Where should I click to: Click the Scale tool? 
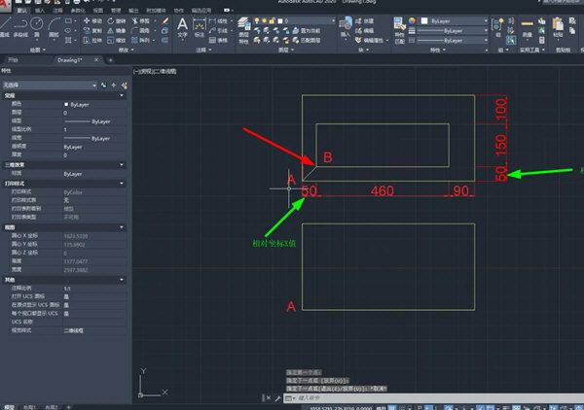(x=117, y=40)
